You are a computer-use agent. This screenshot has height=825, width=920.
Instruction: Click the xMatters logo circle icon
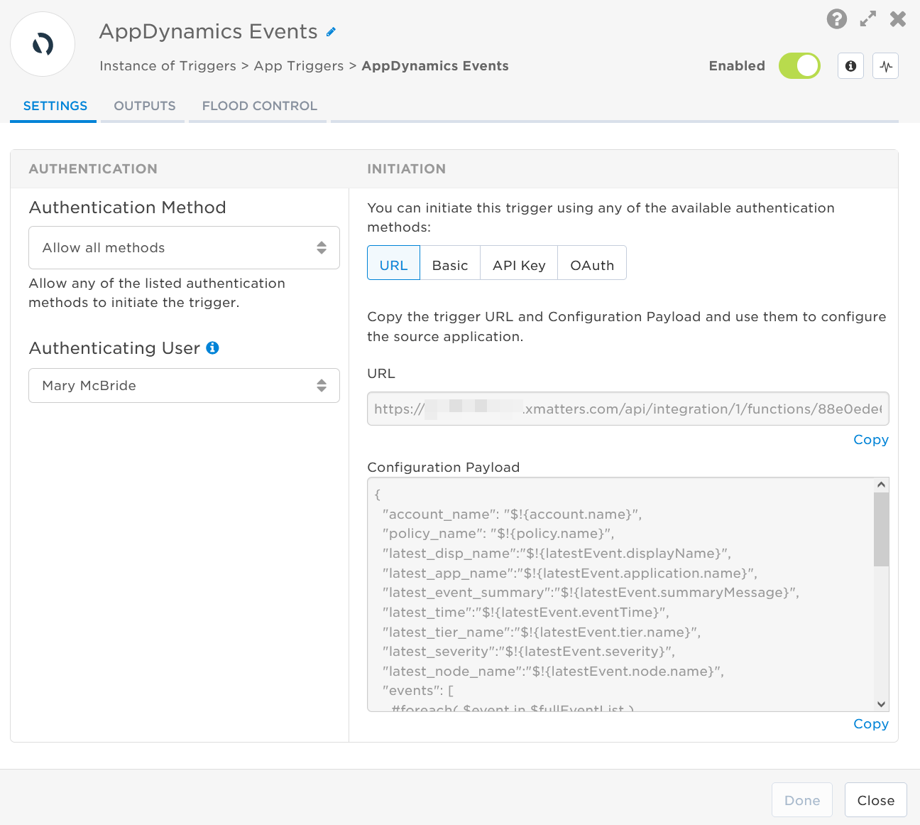pos(43,44)
